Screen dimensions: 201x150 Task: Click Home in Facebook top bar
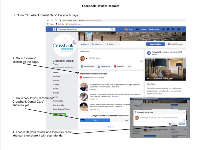144,29
